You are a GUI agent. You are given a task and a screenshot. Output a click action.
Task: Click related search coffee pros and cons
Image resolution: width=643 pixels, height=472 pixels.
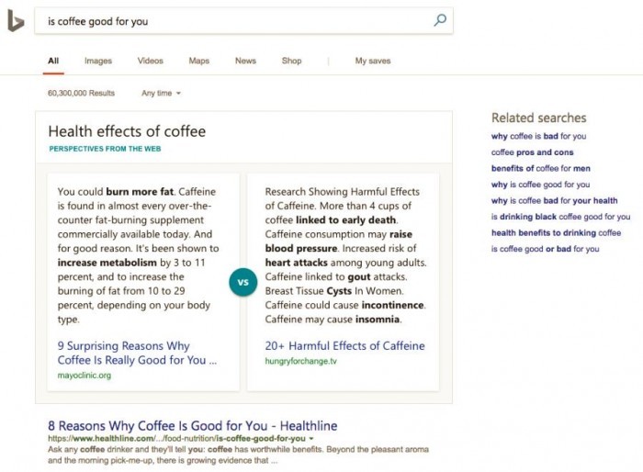pyautogui.click(x=532, y=152)
